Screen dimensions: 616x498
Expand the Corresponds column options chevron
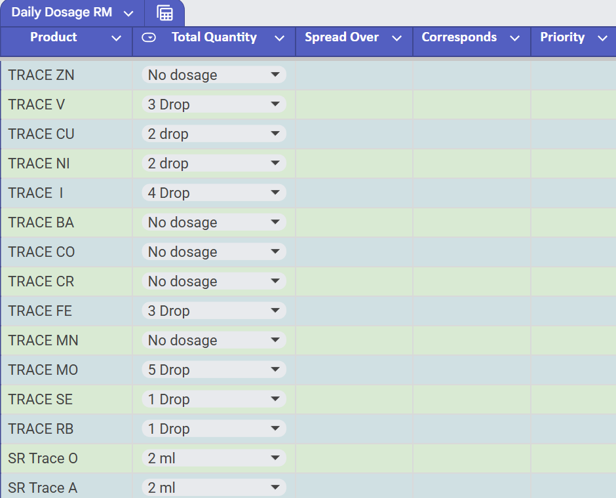[515, 39]
